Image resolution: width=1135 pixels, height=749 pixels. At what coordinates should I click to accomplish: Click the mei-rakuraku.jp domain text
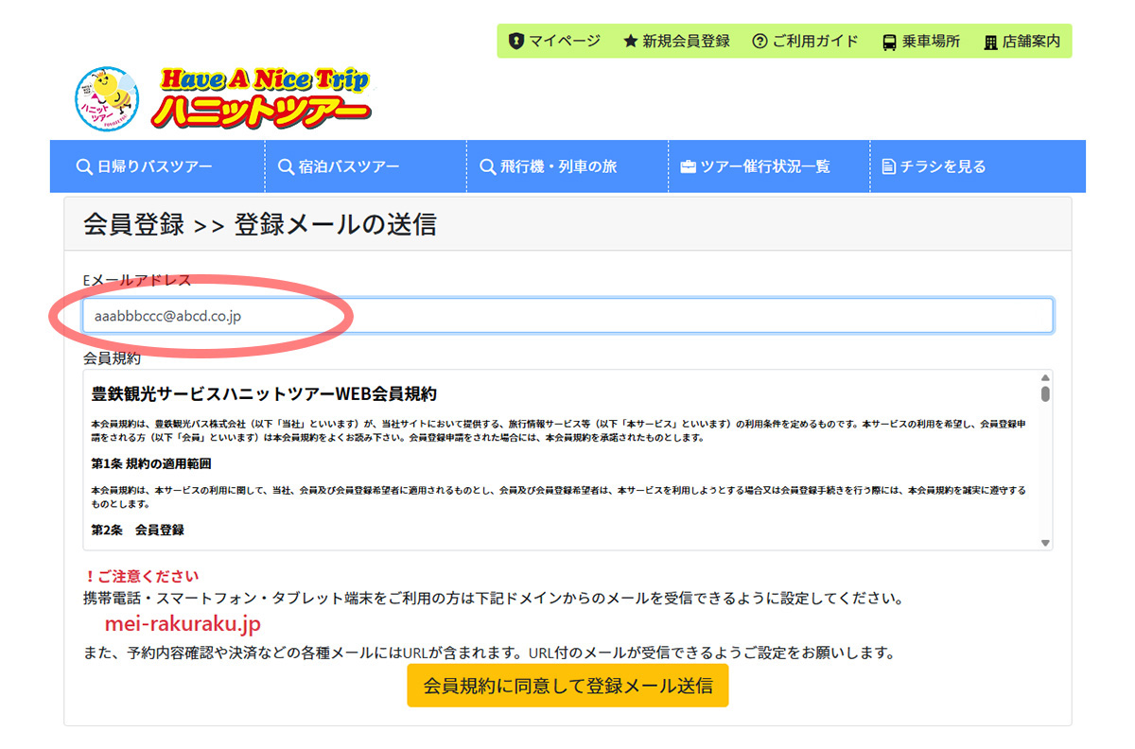tap(182, 623)
